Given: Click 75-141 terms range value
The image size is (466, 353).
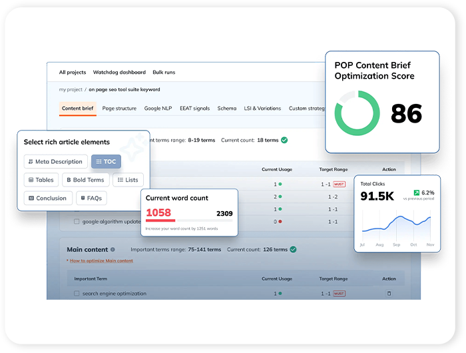Looking at the screenshot, I should click(204, 250).
